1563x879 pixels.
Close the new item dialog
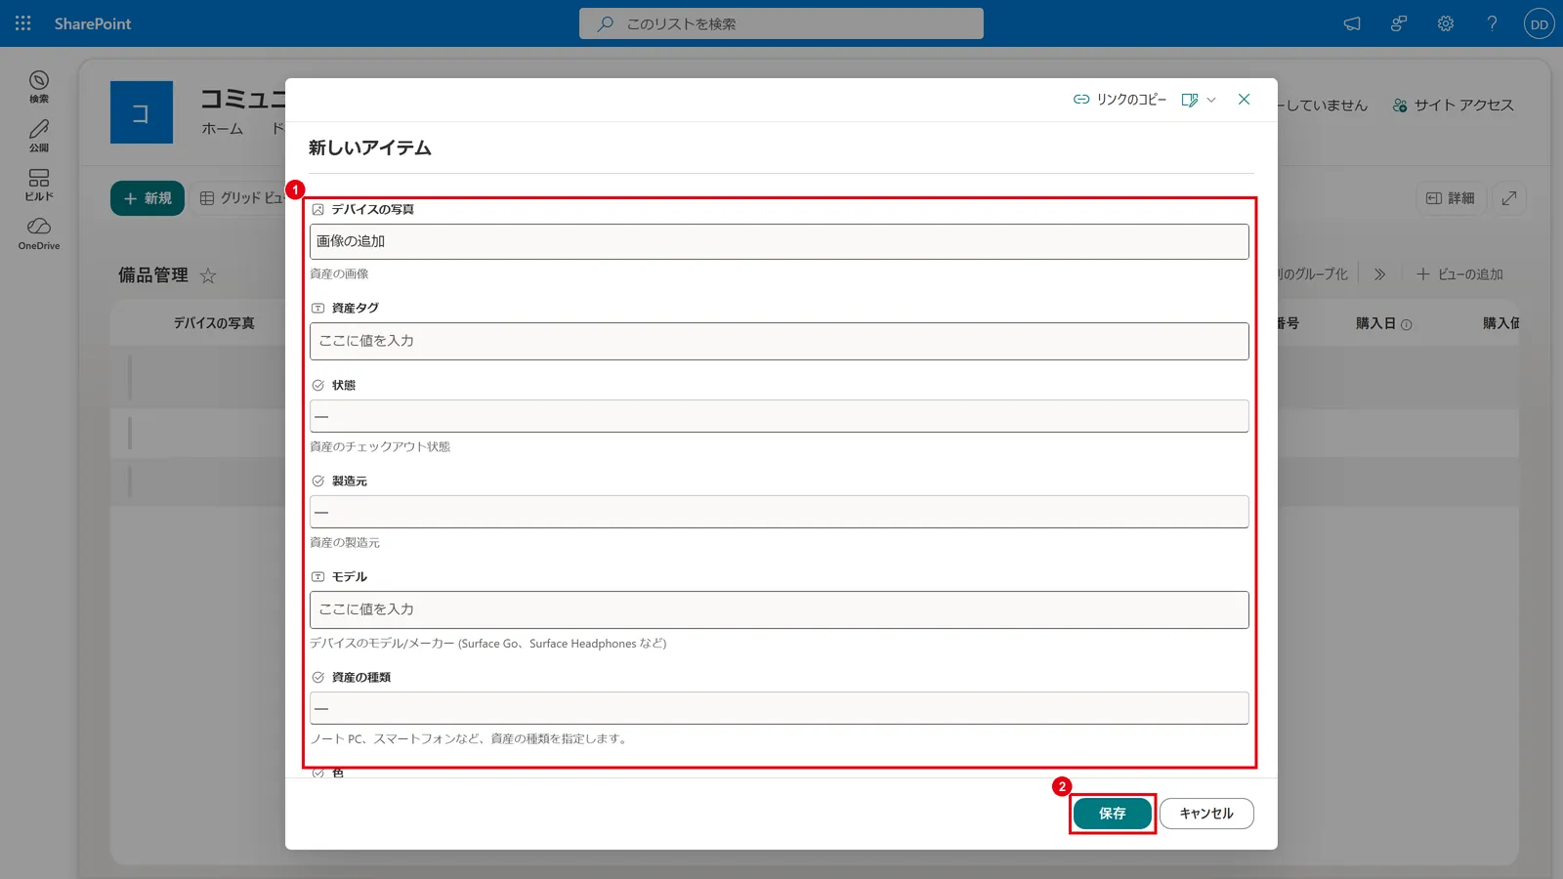[1244, 100]
